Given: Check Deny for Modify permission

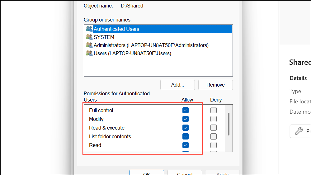Looking at the screenshot, I should (213, 119).
